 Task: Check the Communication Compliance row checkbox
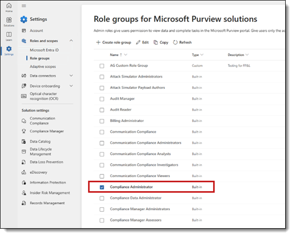point(102,132)
